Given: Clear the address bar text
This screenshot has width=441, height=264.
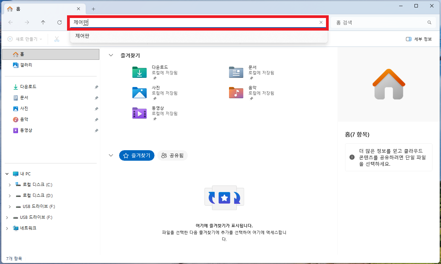Looking at the screenshot, I should tap(321, 22).
